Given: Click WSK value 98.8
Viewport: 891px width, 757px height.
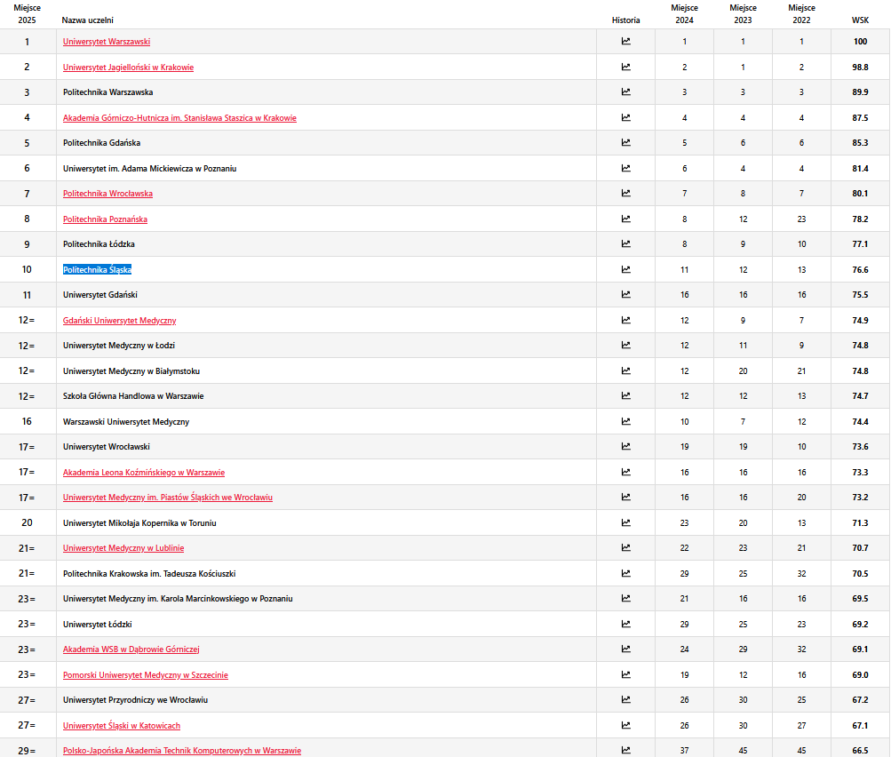Looking at the screenshot, I should point(860,67).
